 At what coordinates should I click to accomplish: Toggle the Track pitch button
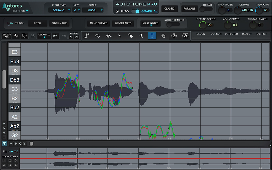coord(15,23)
